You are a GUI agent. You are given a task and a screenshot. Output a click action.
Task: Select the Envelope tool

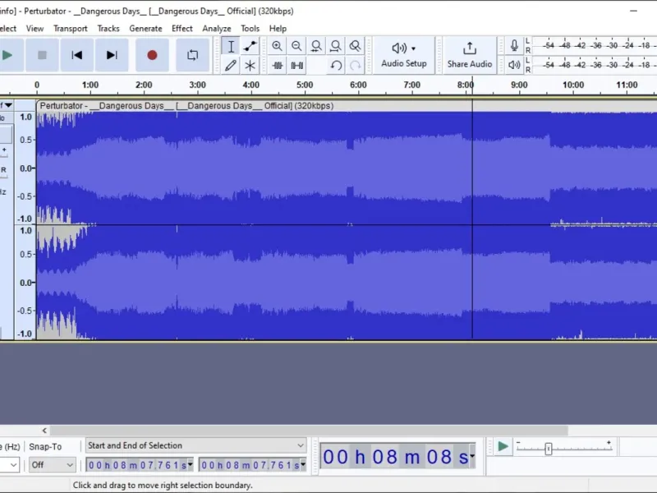point(250,46)
